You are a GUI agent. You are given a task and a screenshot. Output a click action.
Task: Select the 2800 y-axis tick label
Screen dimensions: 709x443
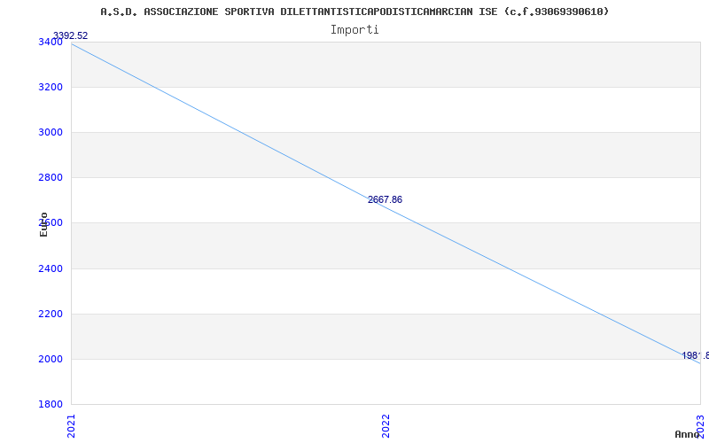point(51,178)
